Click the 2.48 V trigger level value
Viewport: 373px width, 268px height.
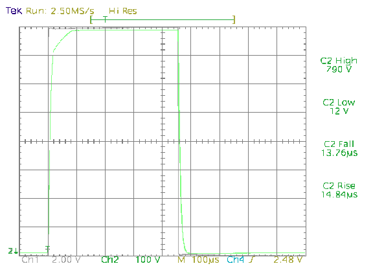[x=288, y=260]
